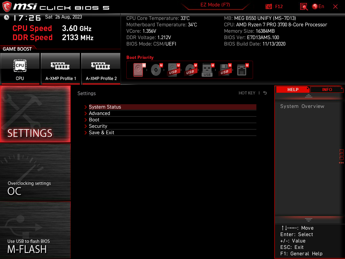
Task: Open the M-FLASH BIOS flashing tile
Action: (35, 230)
